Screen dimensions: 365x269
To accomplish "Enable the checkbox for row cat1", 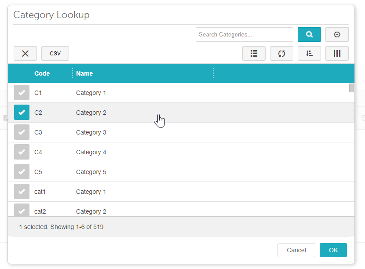I will tap(22, 192).
